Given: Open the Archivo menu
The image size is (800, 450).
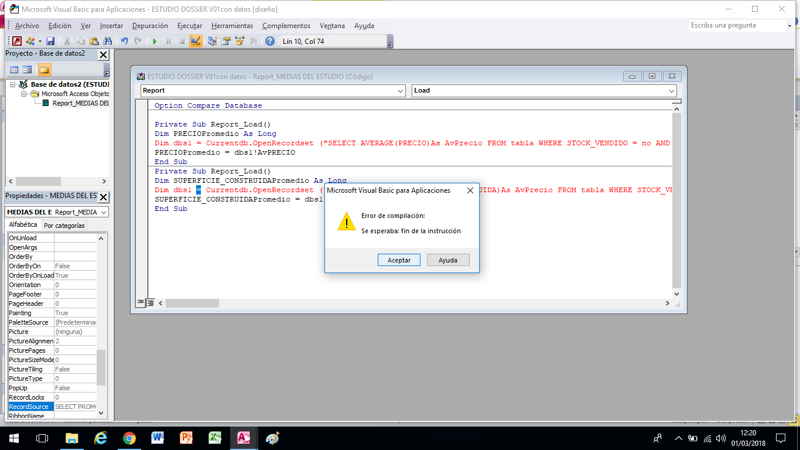Looking at the screenshot, I should point(27,26).
